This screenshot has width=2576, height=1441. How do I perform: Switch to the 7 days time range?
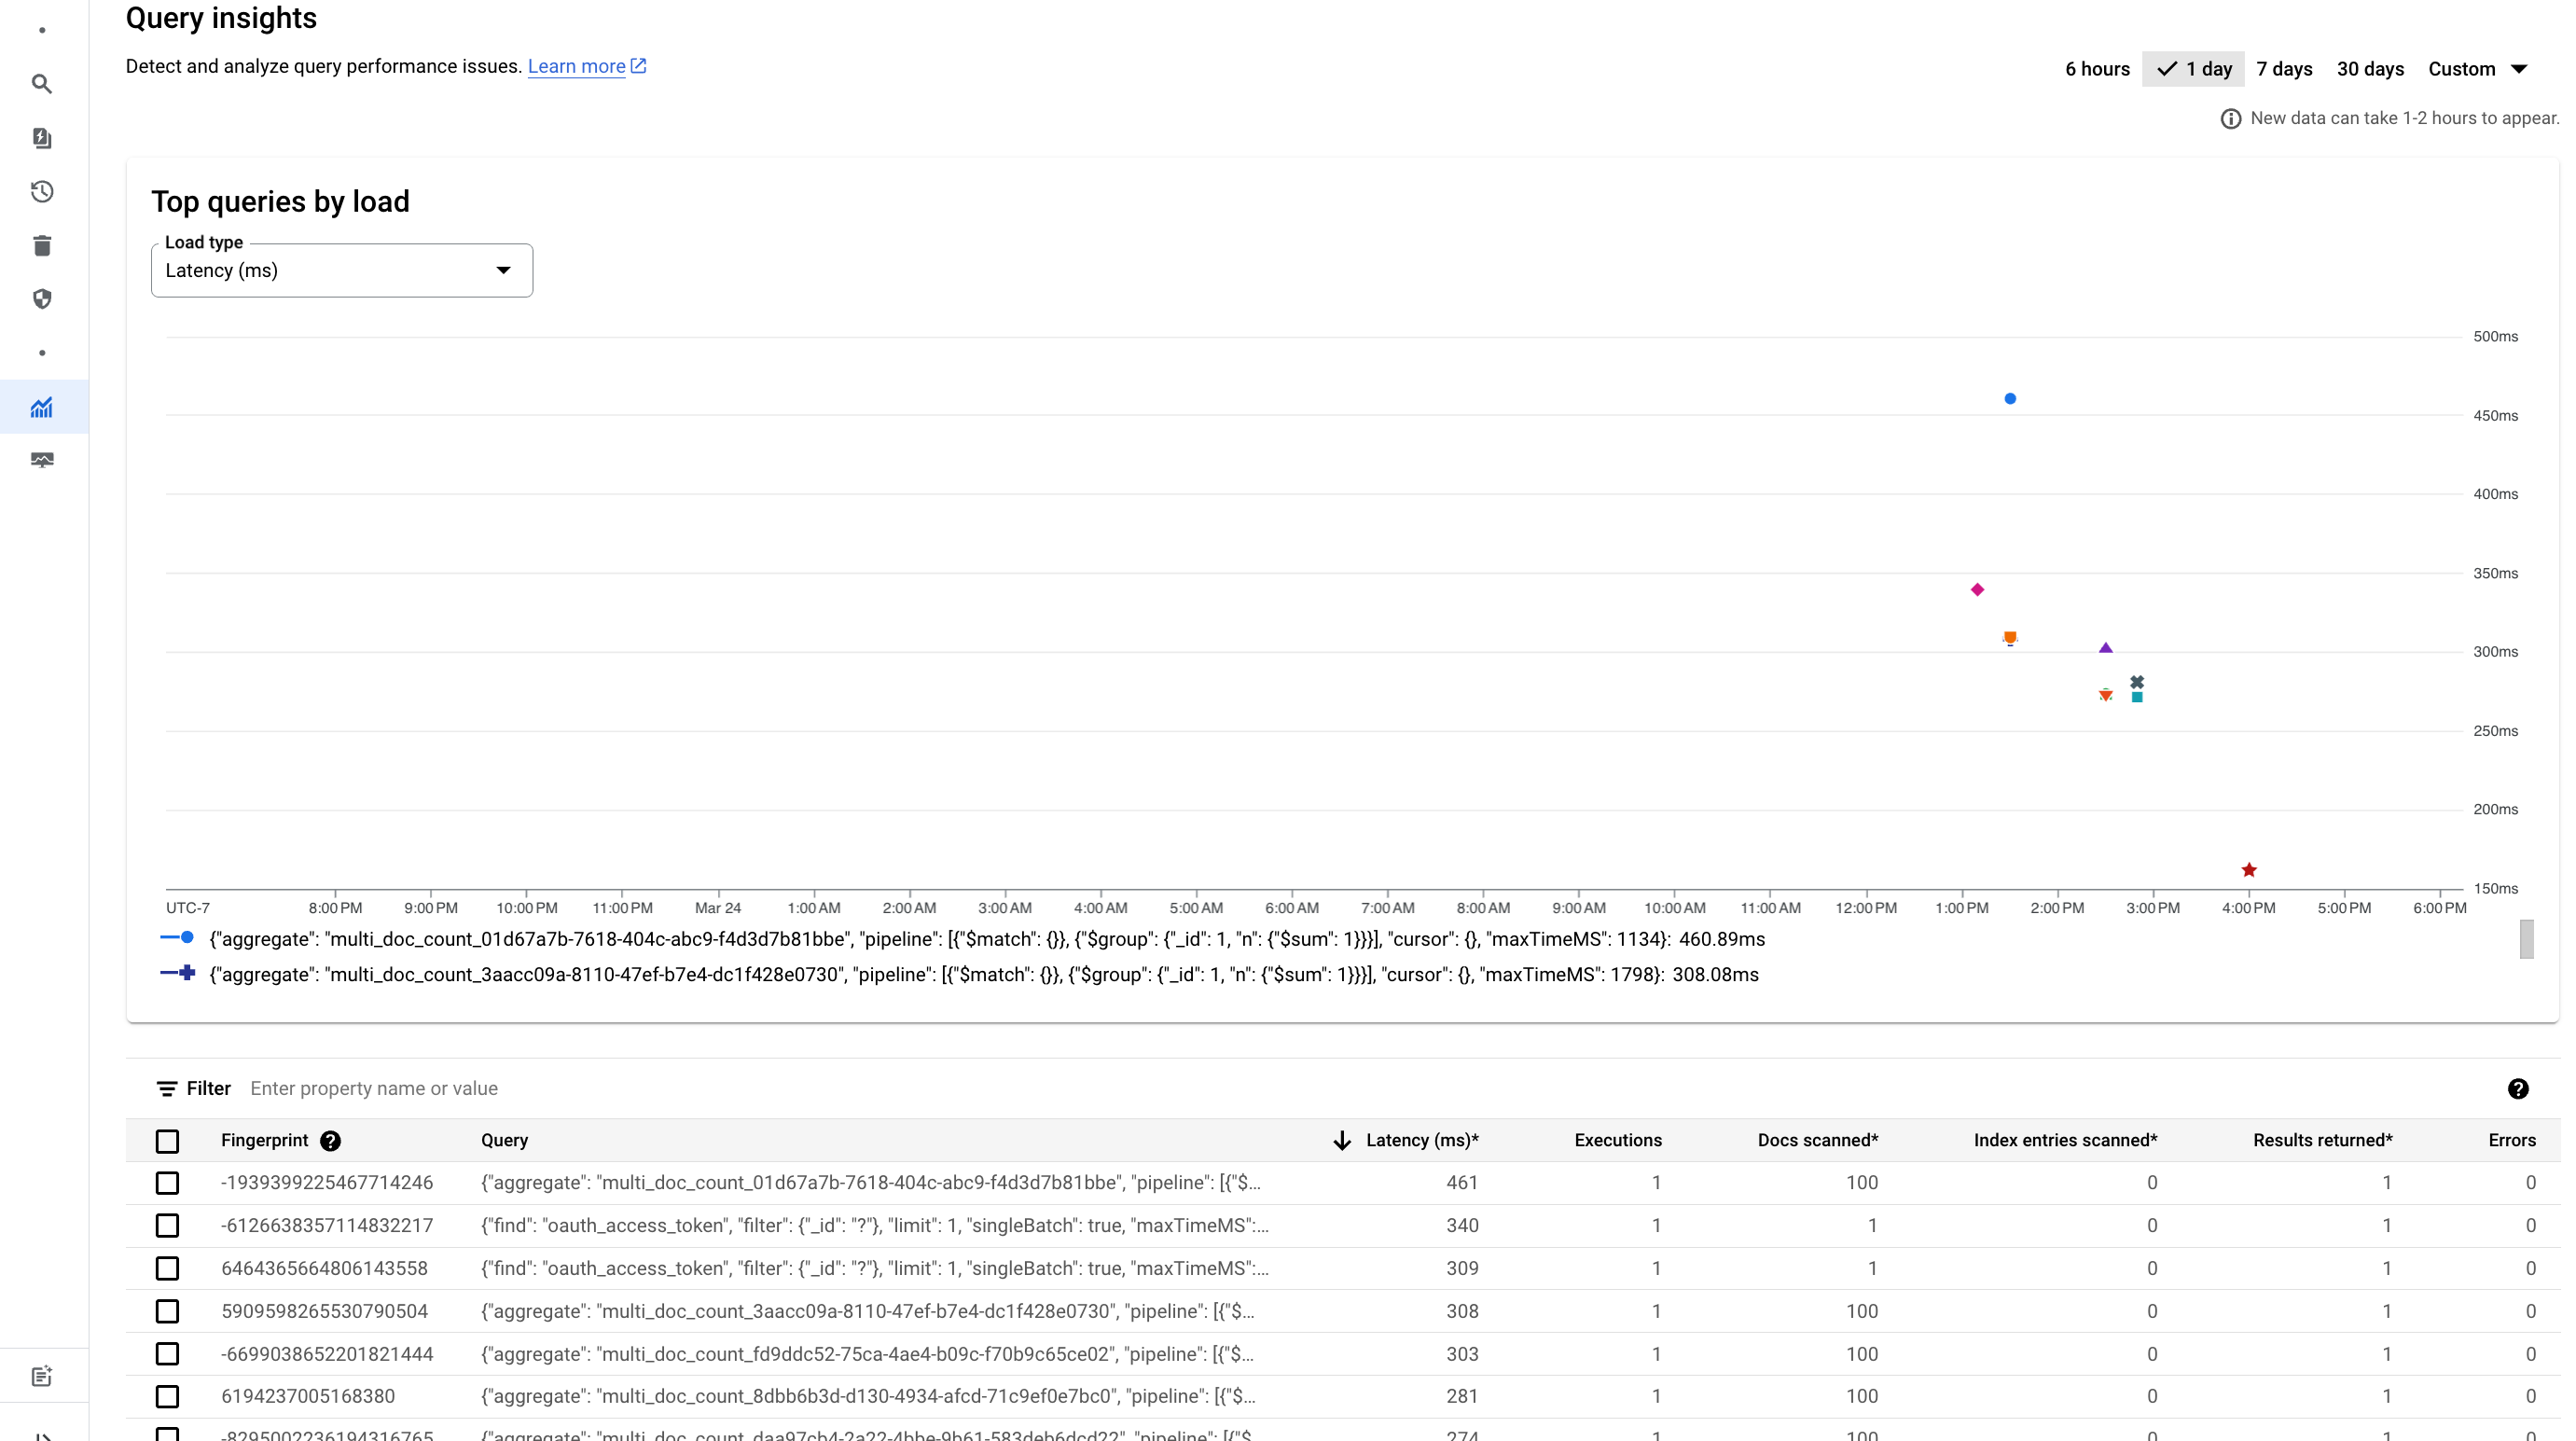tap(2284, 68)
